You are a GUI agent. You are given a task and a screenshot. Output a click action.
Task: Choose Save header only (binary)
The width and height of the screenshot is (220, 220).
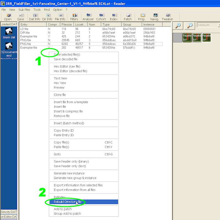pyautogui.click(x=84, y=161)
